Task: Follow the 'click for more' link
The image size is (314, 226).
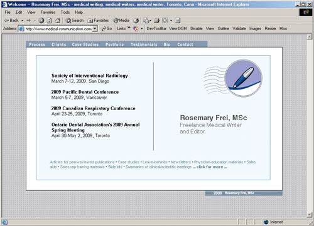Action: tap(210, 167)
